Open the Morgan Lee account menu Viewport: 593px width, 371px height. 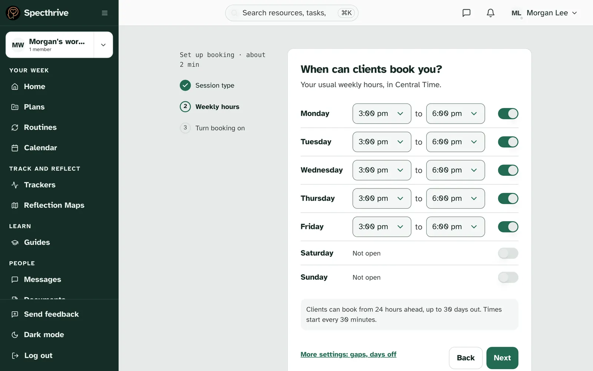(x=544, y=13)
